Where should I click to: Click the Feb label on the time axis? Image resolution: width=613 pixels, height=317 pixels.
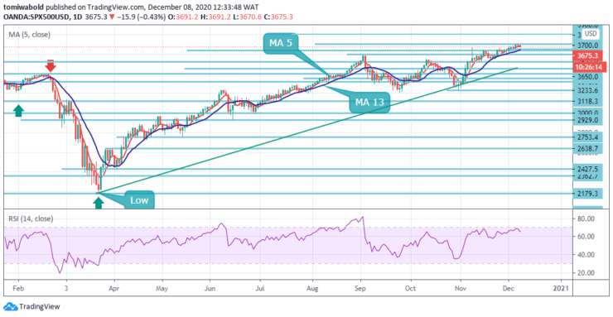tap(18, 290)
